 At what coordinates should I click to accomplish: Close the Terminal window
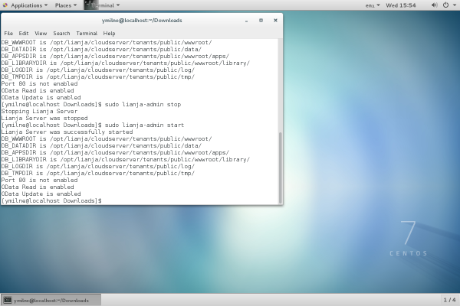click(x=274, y=21)
